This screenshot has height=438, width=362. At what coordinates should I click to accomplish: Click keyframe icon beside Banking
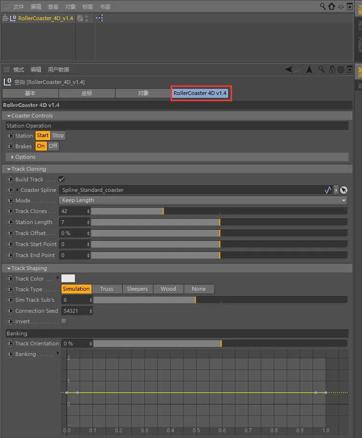point(10,354)
